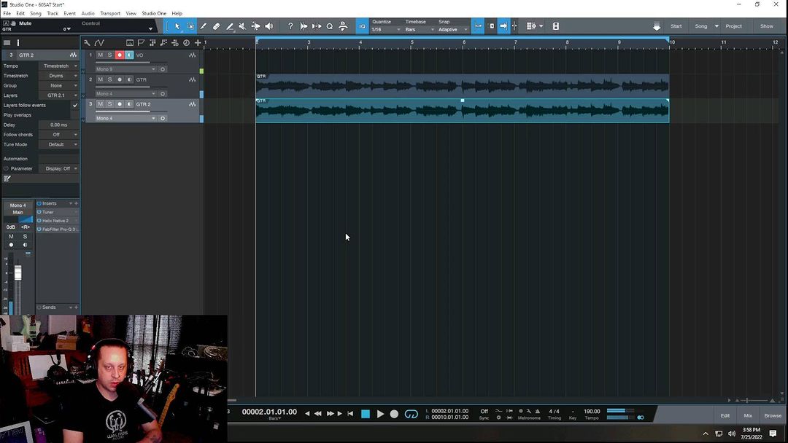Screen dimensions: 788x443
Task: Open the Snap Adaptive dropdown
Action: (453, 30)
